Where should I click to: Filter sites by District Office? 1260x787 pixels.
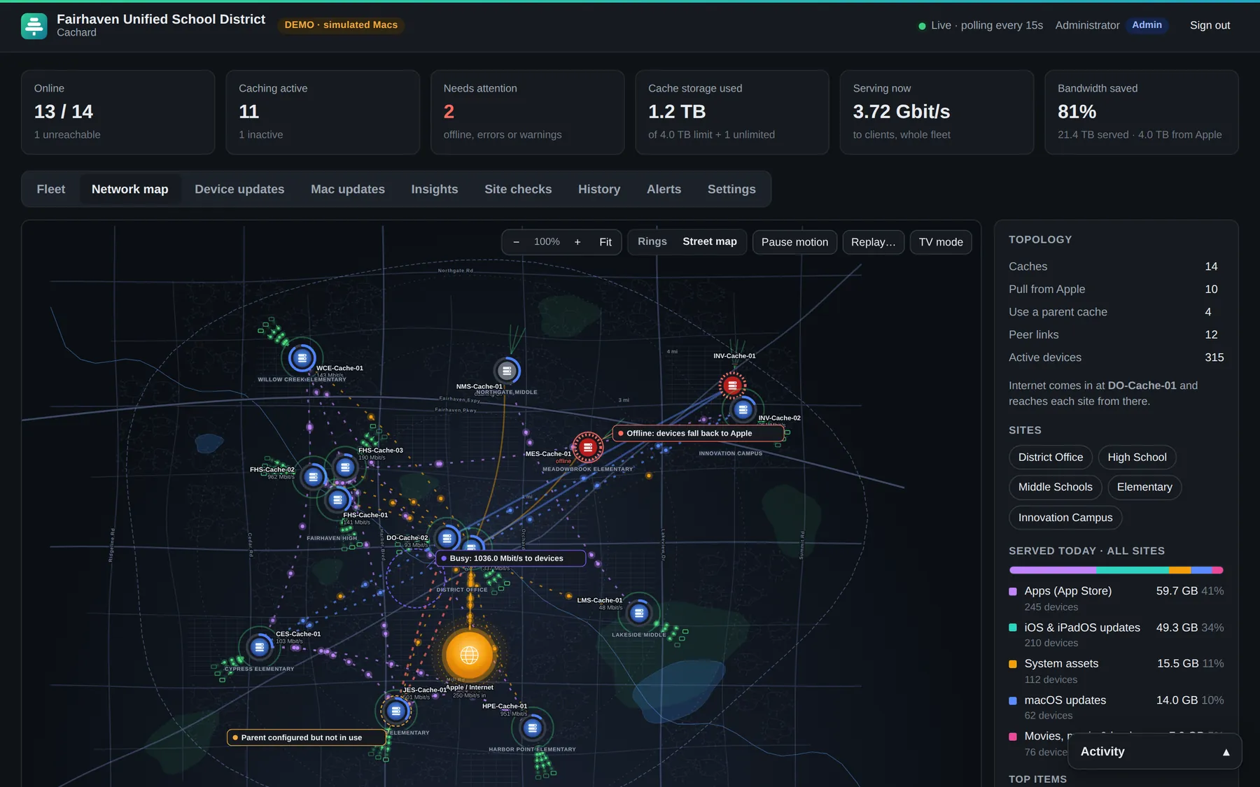pyautogui.click(x=1050, y=457)
